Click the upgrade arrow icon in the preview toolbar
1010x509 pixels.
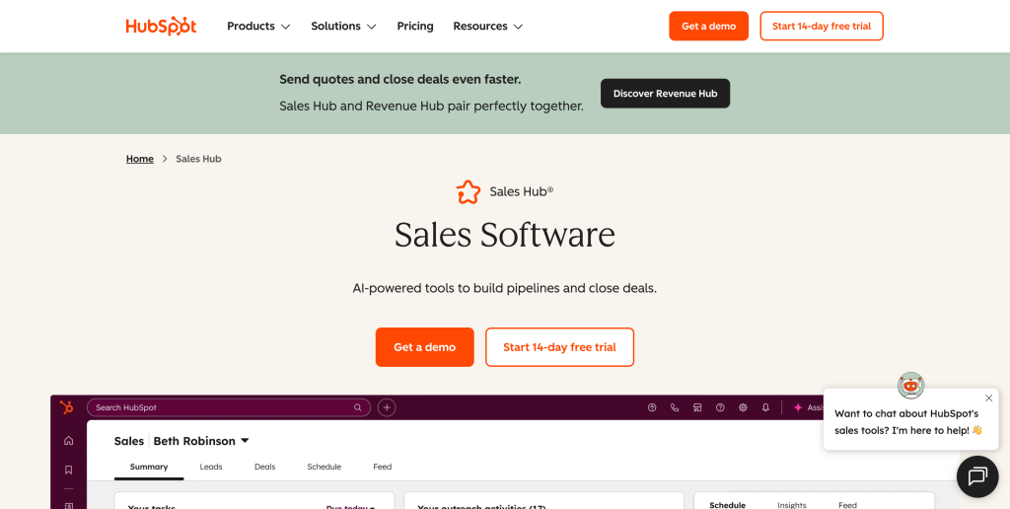pyautogui.click(x=652, y=407)
